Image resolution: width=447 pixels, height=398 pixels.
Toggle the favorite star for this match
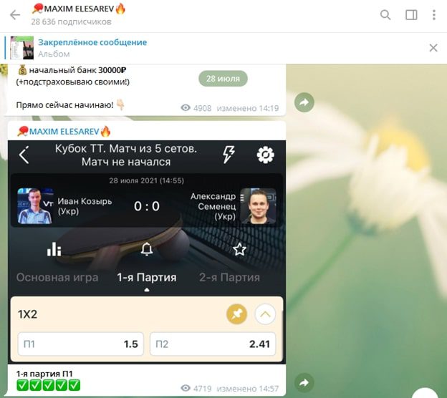tap(240, 249)
